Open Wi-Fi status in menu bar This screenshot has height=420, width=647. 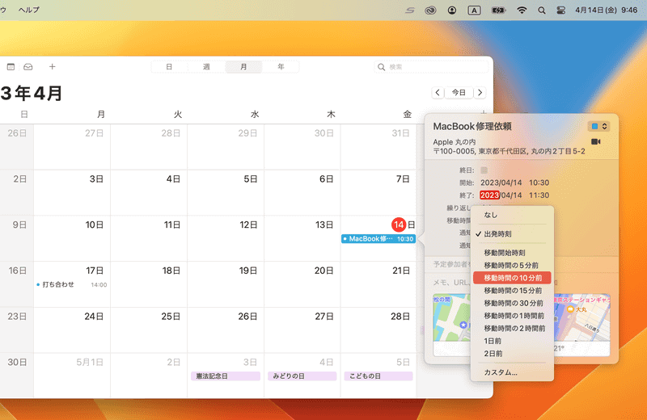click(x=522, y=10)
